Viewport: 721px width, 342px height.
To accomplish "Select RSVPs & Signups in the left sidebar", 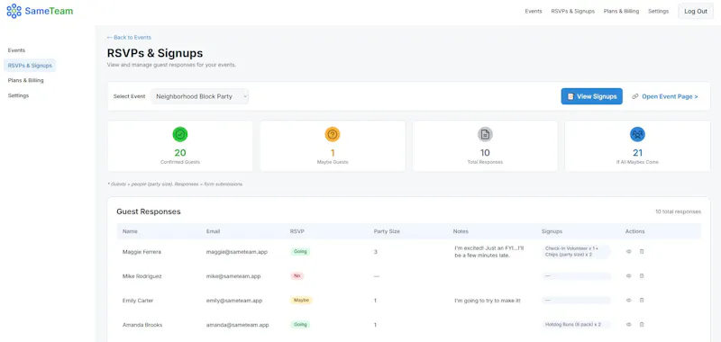I will [30, 66].
